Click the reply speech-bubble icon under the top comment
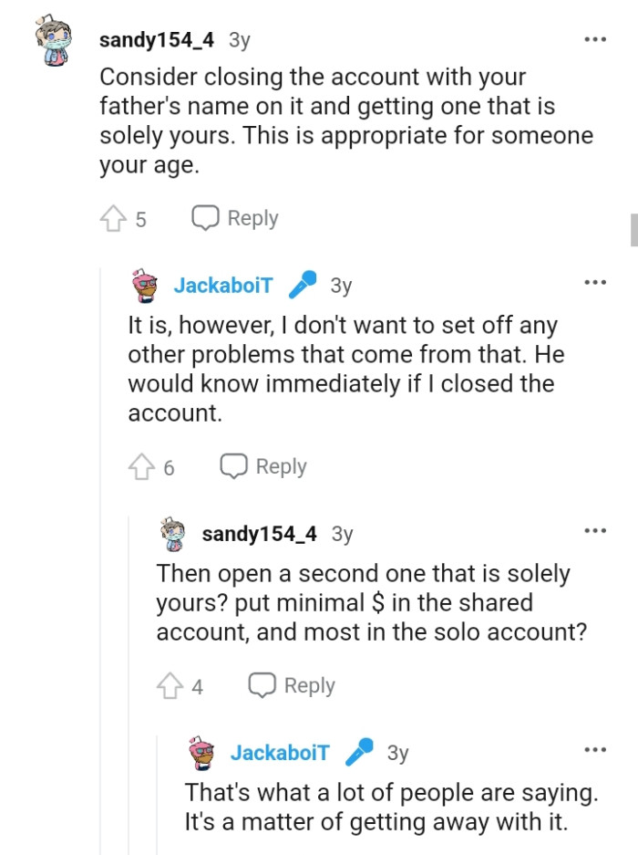This screenshot has height=855, width=638. pyautogui.click(x=204, y=217)
